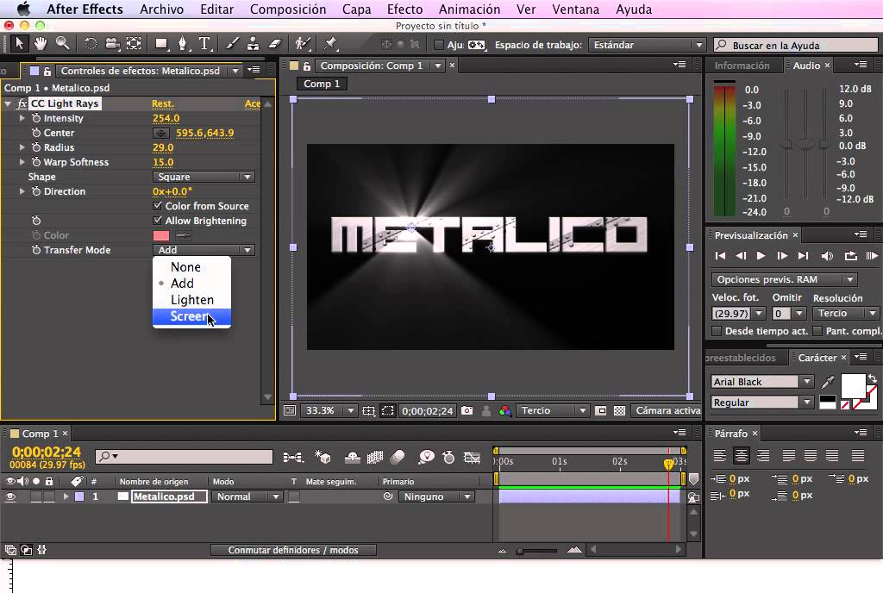Hide the Metalico.psd layer eye
The width and height of the screenshot is (883, 593).
point(10,496)
